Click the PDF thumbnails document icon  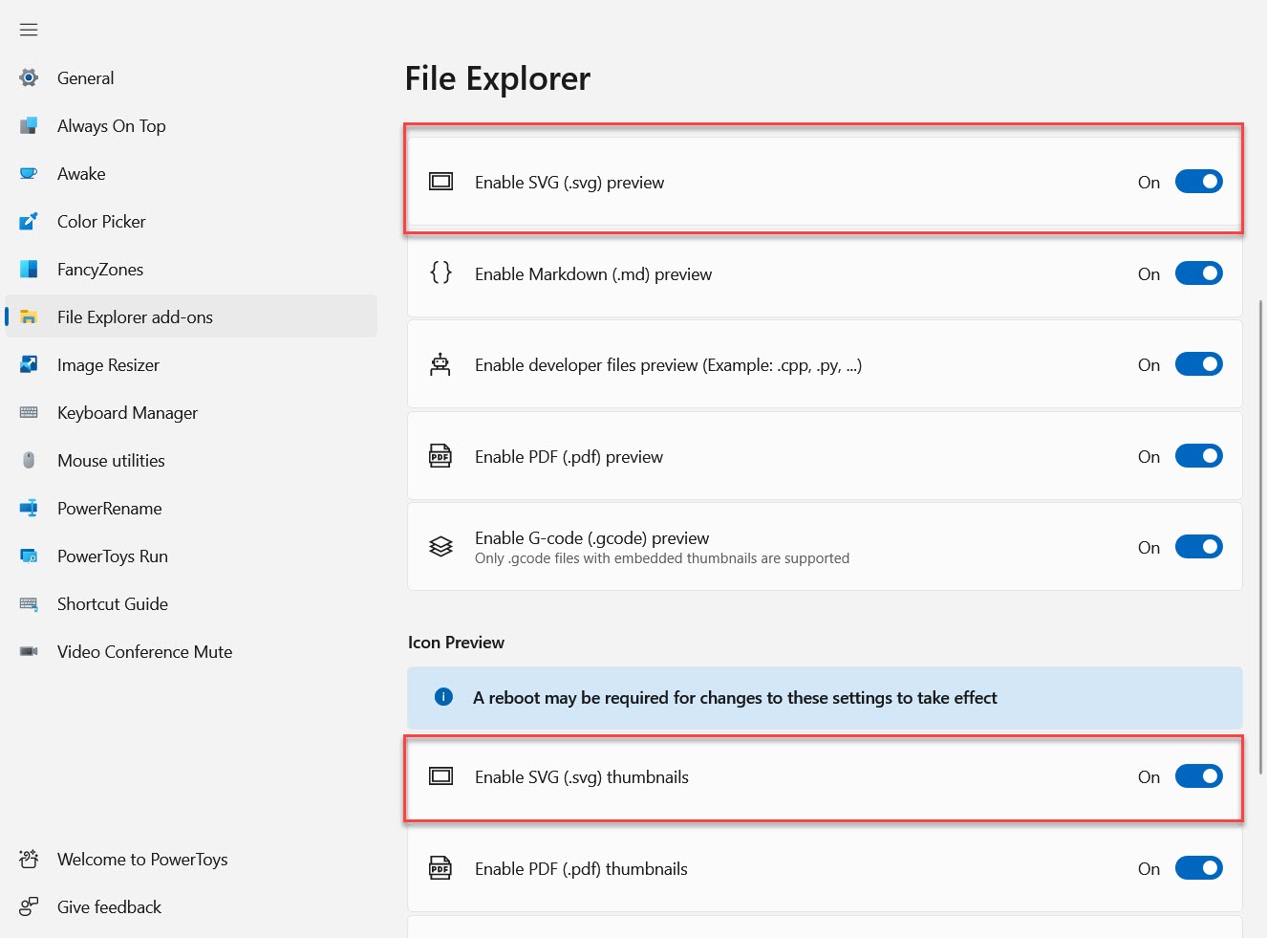(x=440, y=868)
